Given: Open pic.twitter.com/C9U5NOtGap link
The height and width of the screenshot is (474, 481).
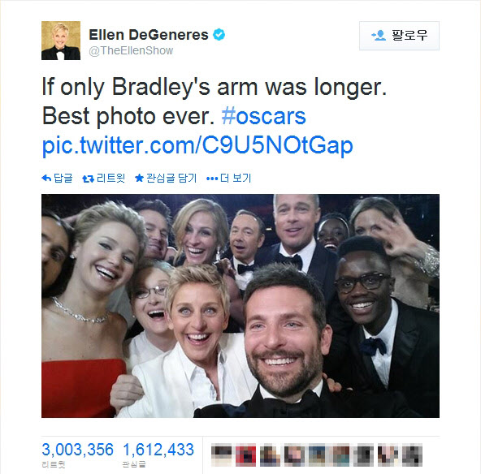Looking at the screenshot, I should [197, 145].
